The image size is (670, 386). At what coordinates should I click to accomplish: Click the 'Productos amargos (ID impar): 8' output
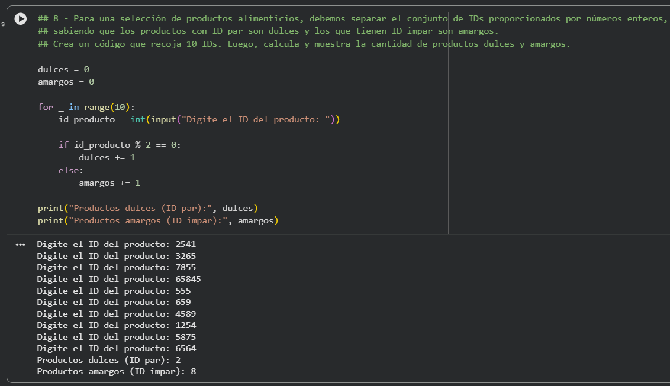coord(116,371)
